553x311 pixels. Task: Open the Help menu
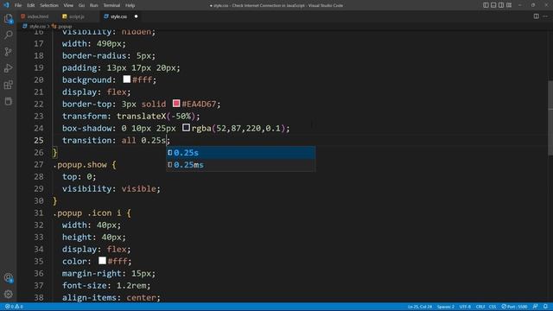tap(130, 5)
